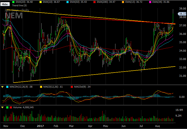The image size is (187, 129).
Task: Click the red EMA(200) legend square
Action: (95, 2)
